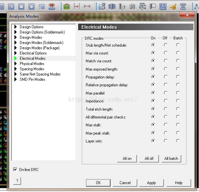Select the square shape tool icon
Screen dimensions: 199x192
tap(21, 6)
